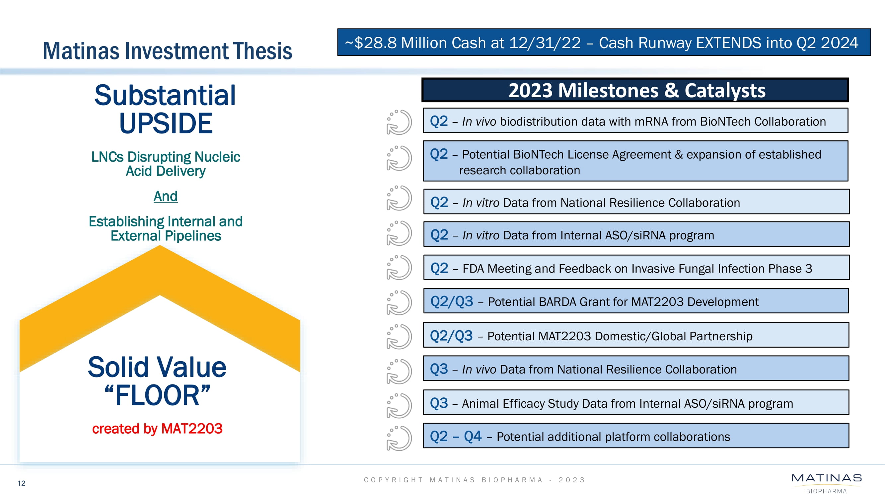Image resolution: width=885 pixels, height=498 pixels.
Task: Click the underlined "And" text
Action: coord(165,196)
